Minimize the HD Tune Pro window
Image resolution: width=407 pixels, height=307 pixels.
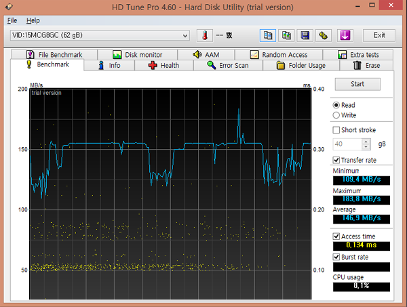357,5
